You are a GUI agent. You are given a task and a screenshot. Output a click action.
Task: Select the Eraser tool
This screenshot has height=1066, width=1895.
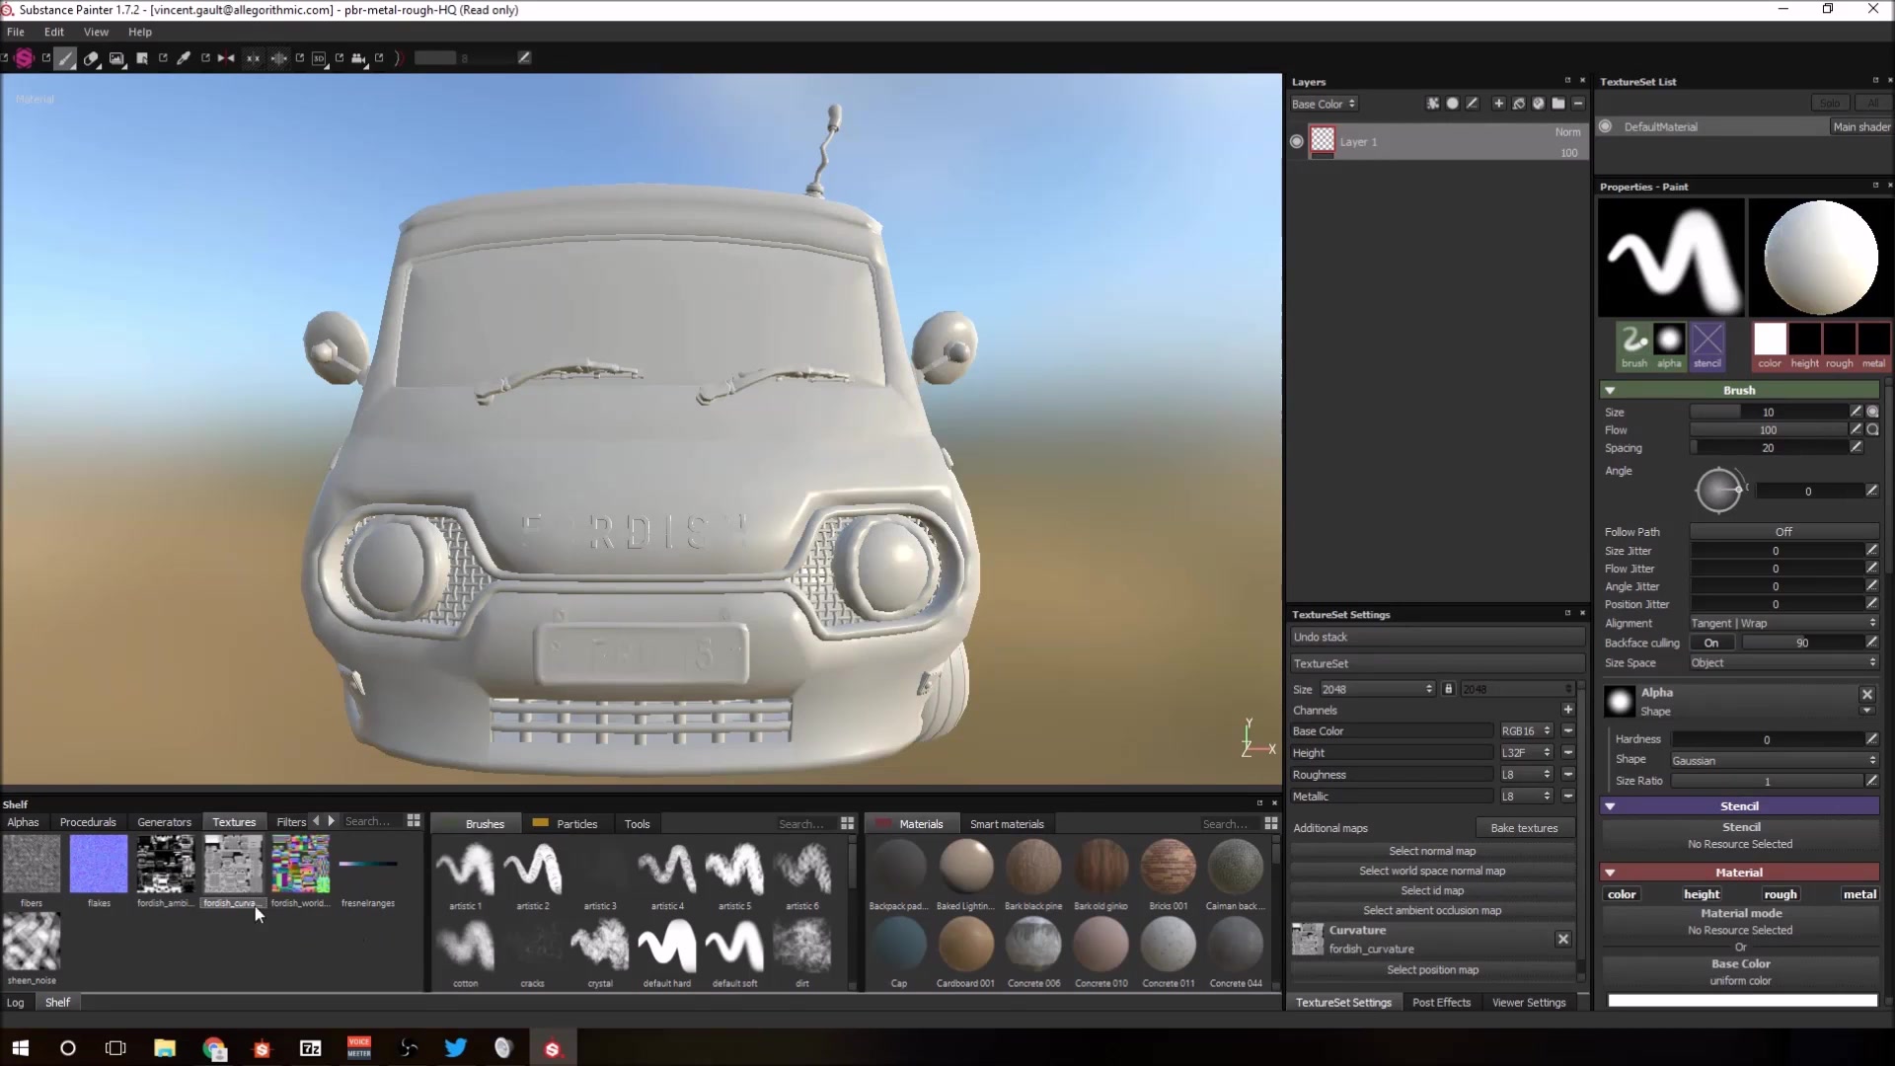(91, 58)
